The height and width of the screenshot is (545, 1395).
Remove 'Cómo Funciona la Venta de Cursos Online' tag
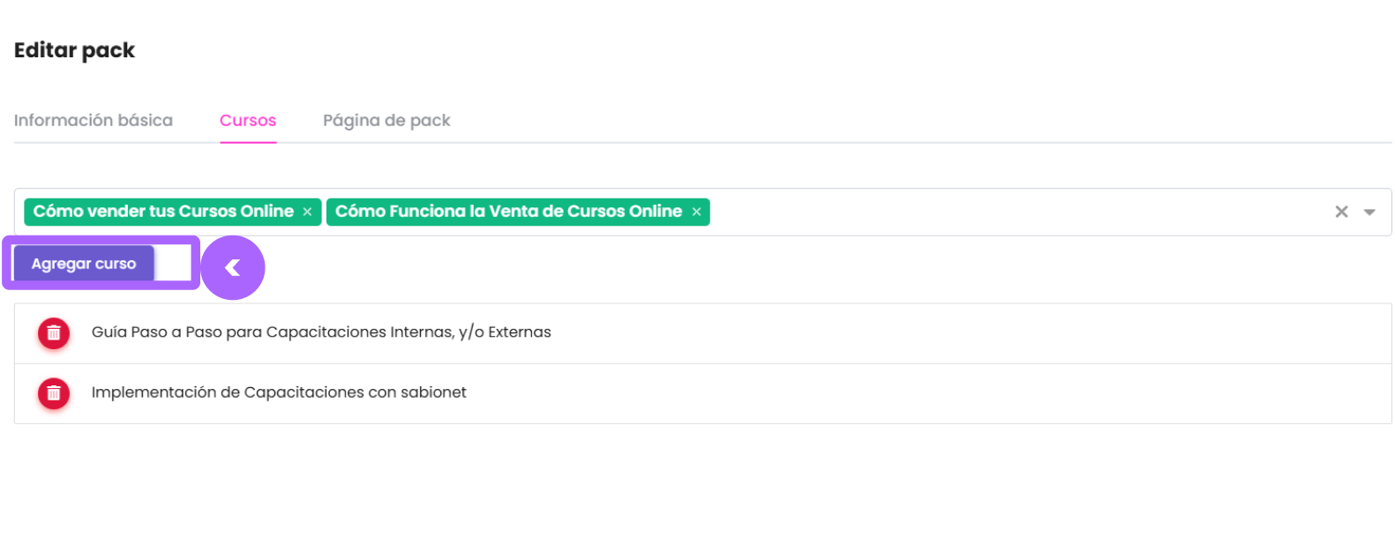point(696,213)
